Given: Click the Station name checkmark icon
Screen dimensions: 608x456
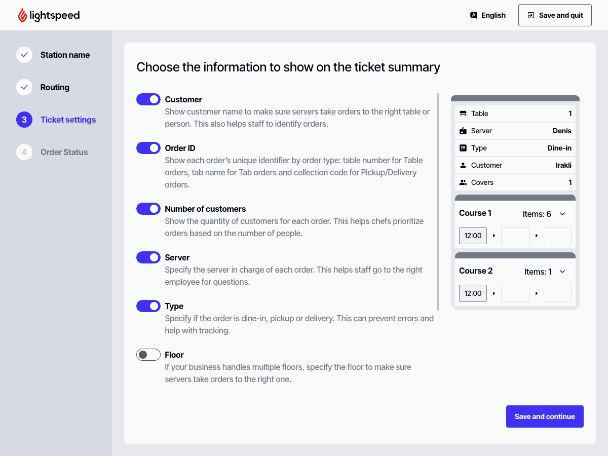Looking at the screenshot, I should tap(24, 55).
